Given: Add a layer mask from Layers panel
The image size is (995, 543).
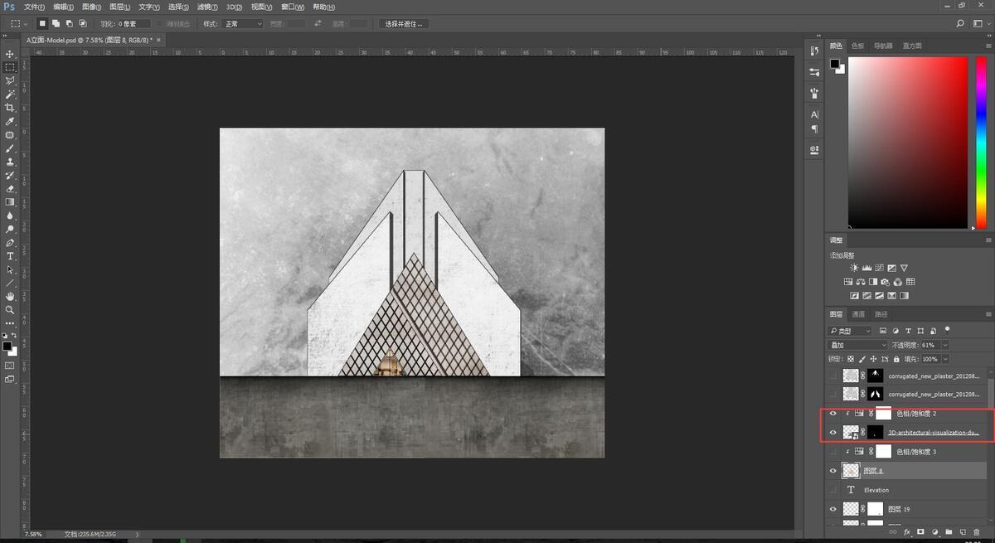Looking at the screenshot, I should pyautogui.click(x=920, y=531).
